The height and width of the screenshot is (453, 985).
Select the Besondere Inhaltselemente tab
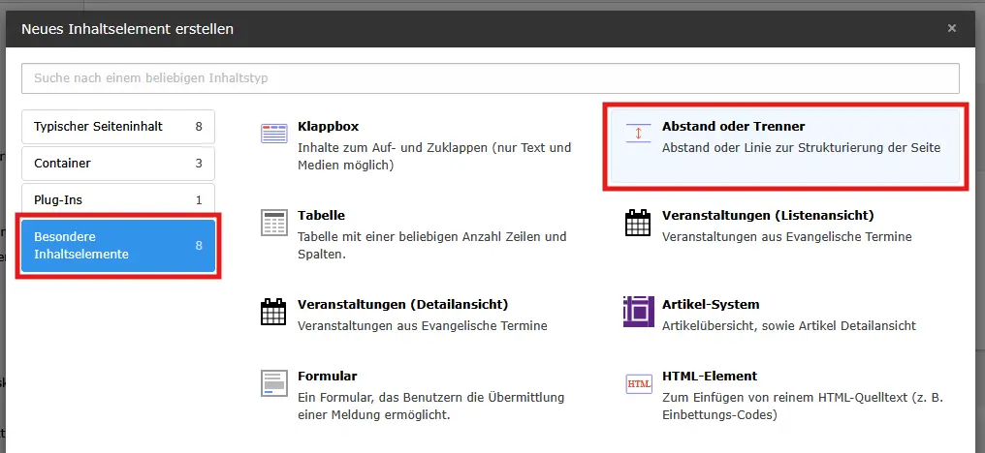point(117,246)
